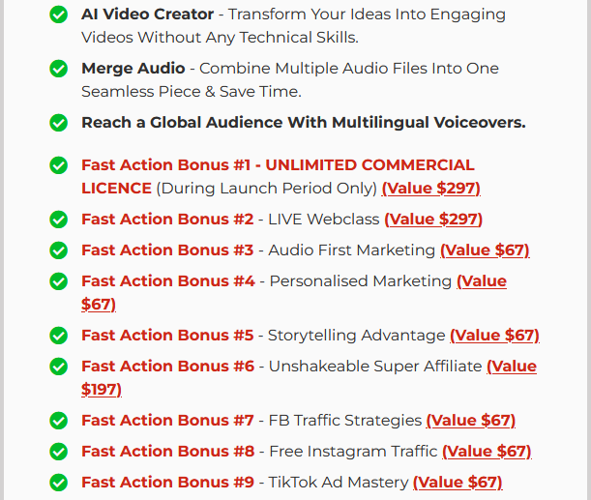
Task: Click the Fast Action Bonus #6 heading text
Action: click(x=167, y=367)
